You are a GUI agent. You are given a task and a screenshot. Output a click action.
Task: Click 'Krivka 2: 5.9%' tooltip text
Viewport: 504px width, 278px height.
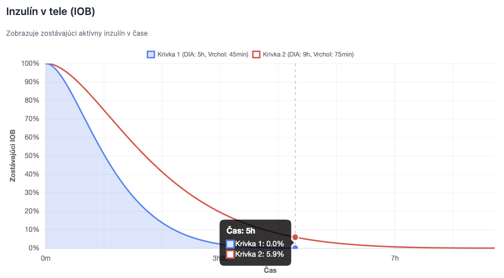[259, 254]
